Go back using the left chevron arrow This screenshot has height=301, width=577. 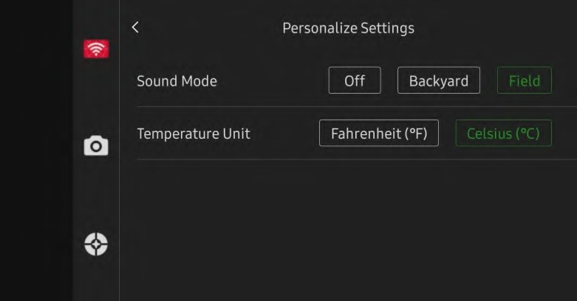135,27
